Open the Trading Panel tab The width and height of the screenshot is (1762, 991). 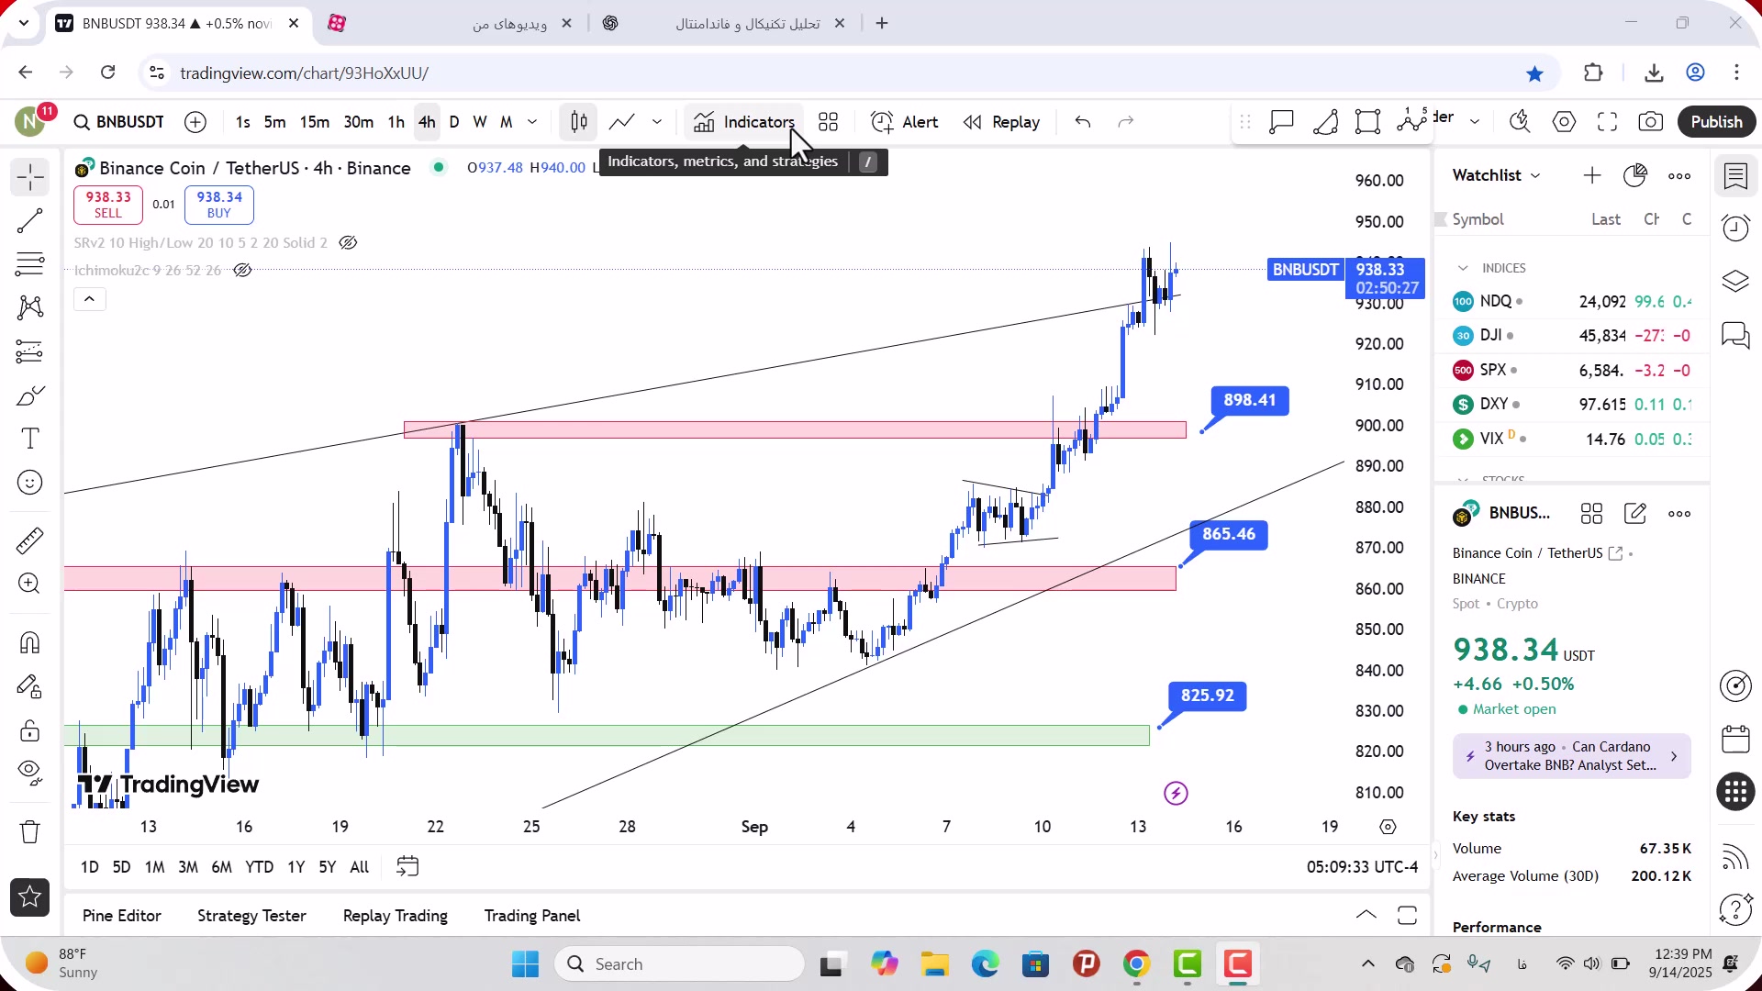(x=532, y=916)
